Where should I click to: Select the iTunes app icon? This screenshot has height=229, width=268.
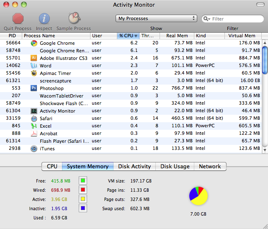[x=34, y=149]
